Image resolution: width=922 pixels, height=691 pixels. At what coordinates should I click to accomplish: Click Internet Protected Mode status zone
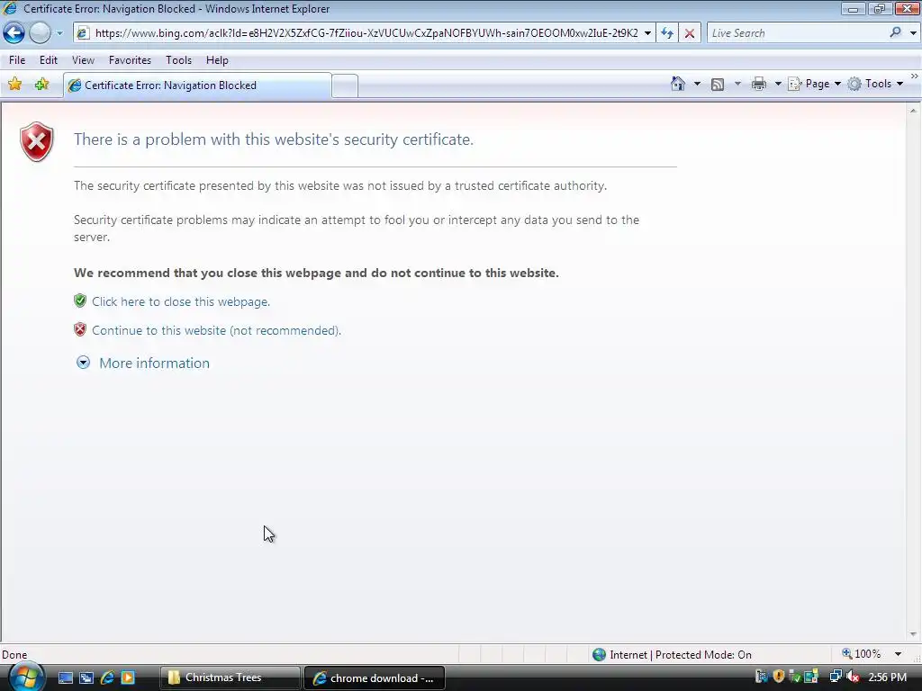672,655
